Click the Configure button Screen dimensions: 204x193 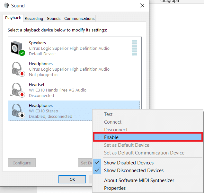pyautogui.click(x=22, y=163)
